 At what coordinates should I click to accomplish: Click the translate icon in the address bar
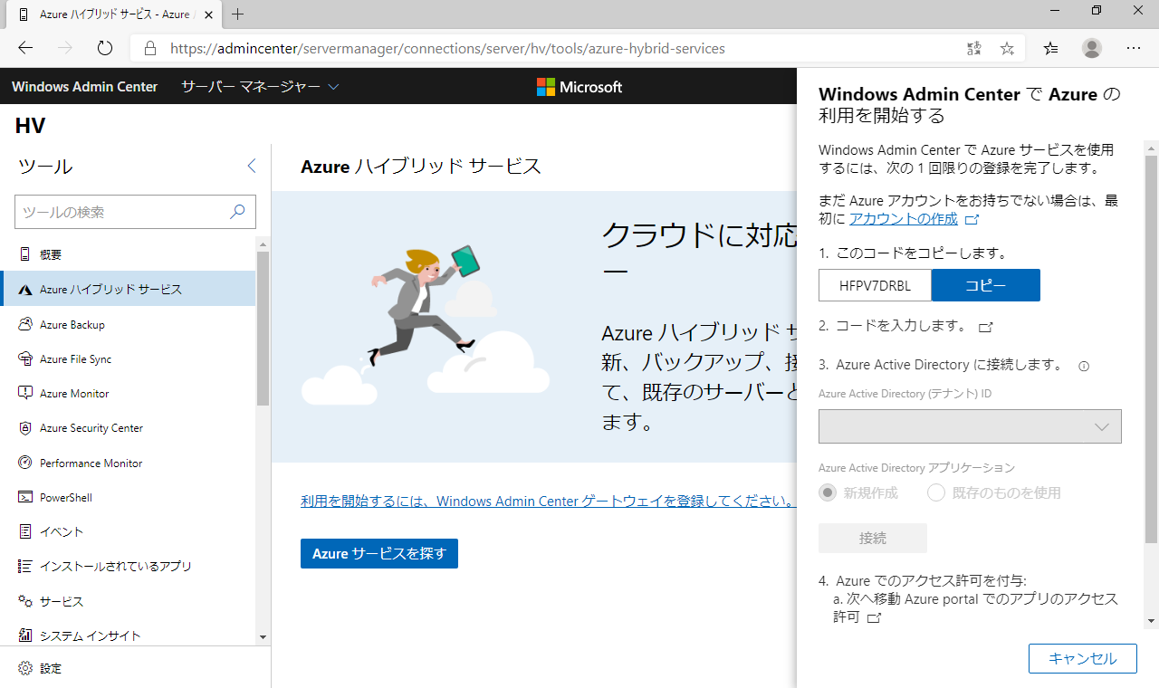974,48
